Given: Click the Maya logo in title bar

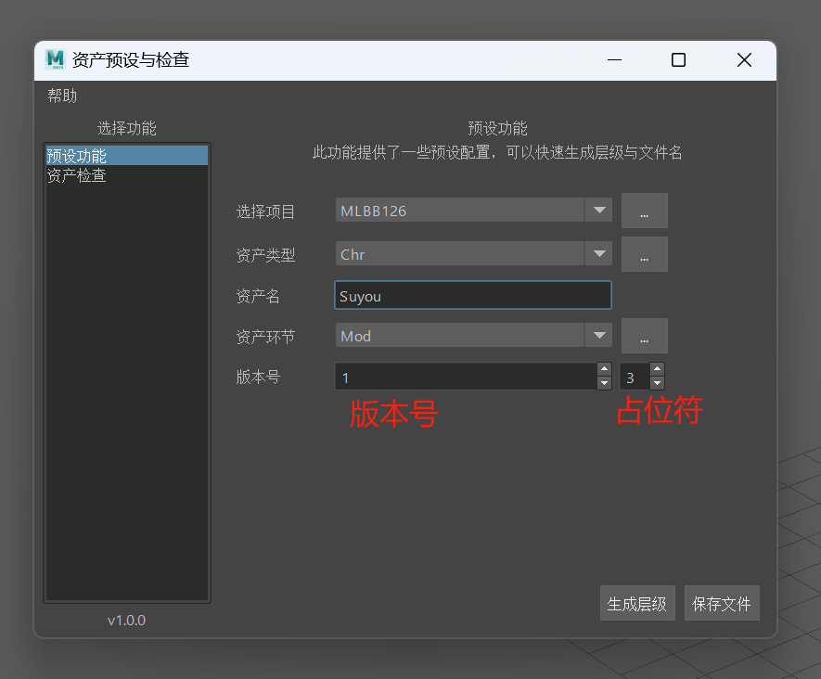Looking at the screenshot, I should [x=55, y=59].
